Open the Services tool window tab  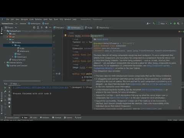tap(68, 118)
